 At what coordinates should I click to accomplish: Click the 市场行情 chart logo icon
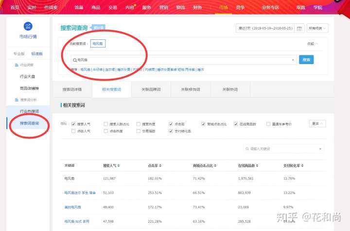(28, 27)
